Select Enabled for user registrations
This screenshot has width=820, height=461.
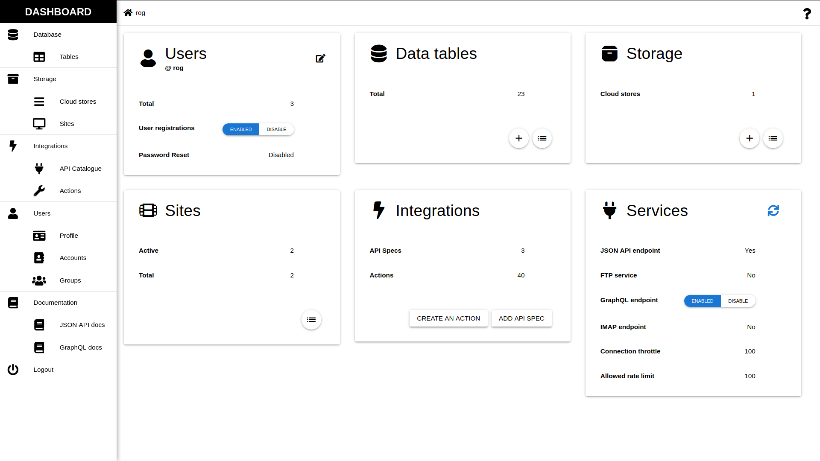pos(241,129)
